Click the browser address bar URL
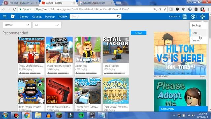This screenshot has height=119, width=211. click(82, 9)
